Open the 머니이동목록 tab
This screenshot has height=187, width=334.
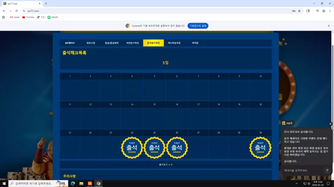click(x=174, y=43)
